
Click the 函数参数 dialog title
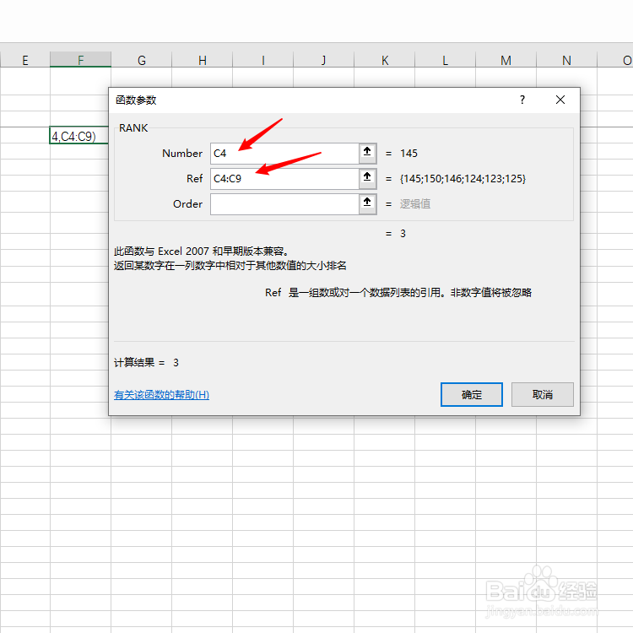[136, 100]
